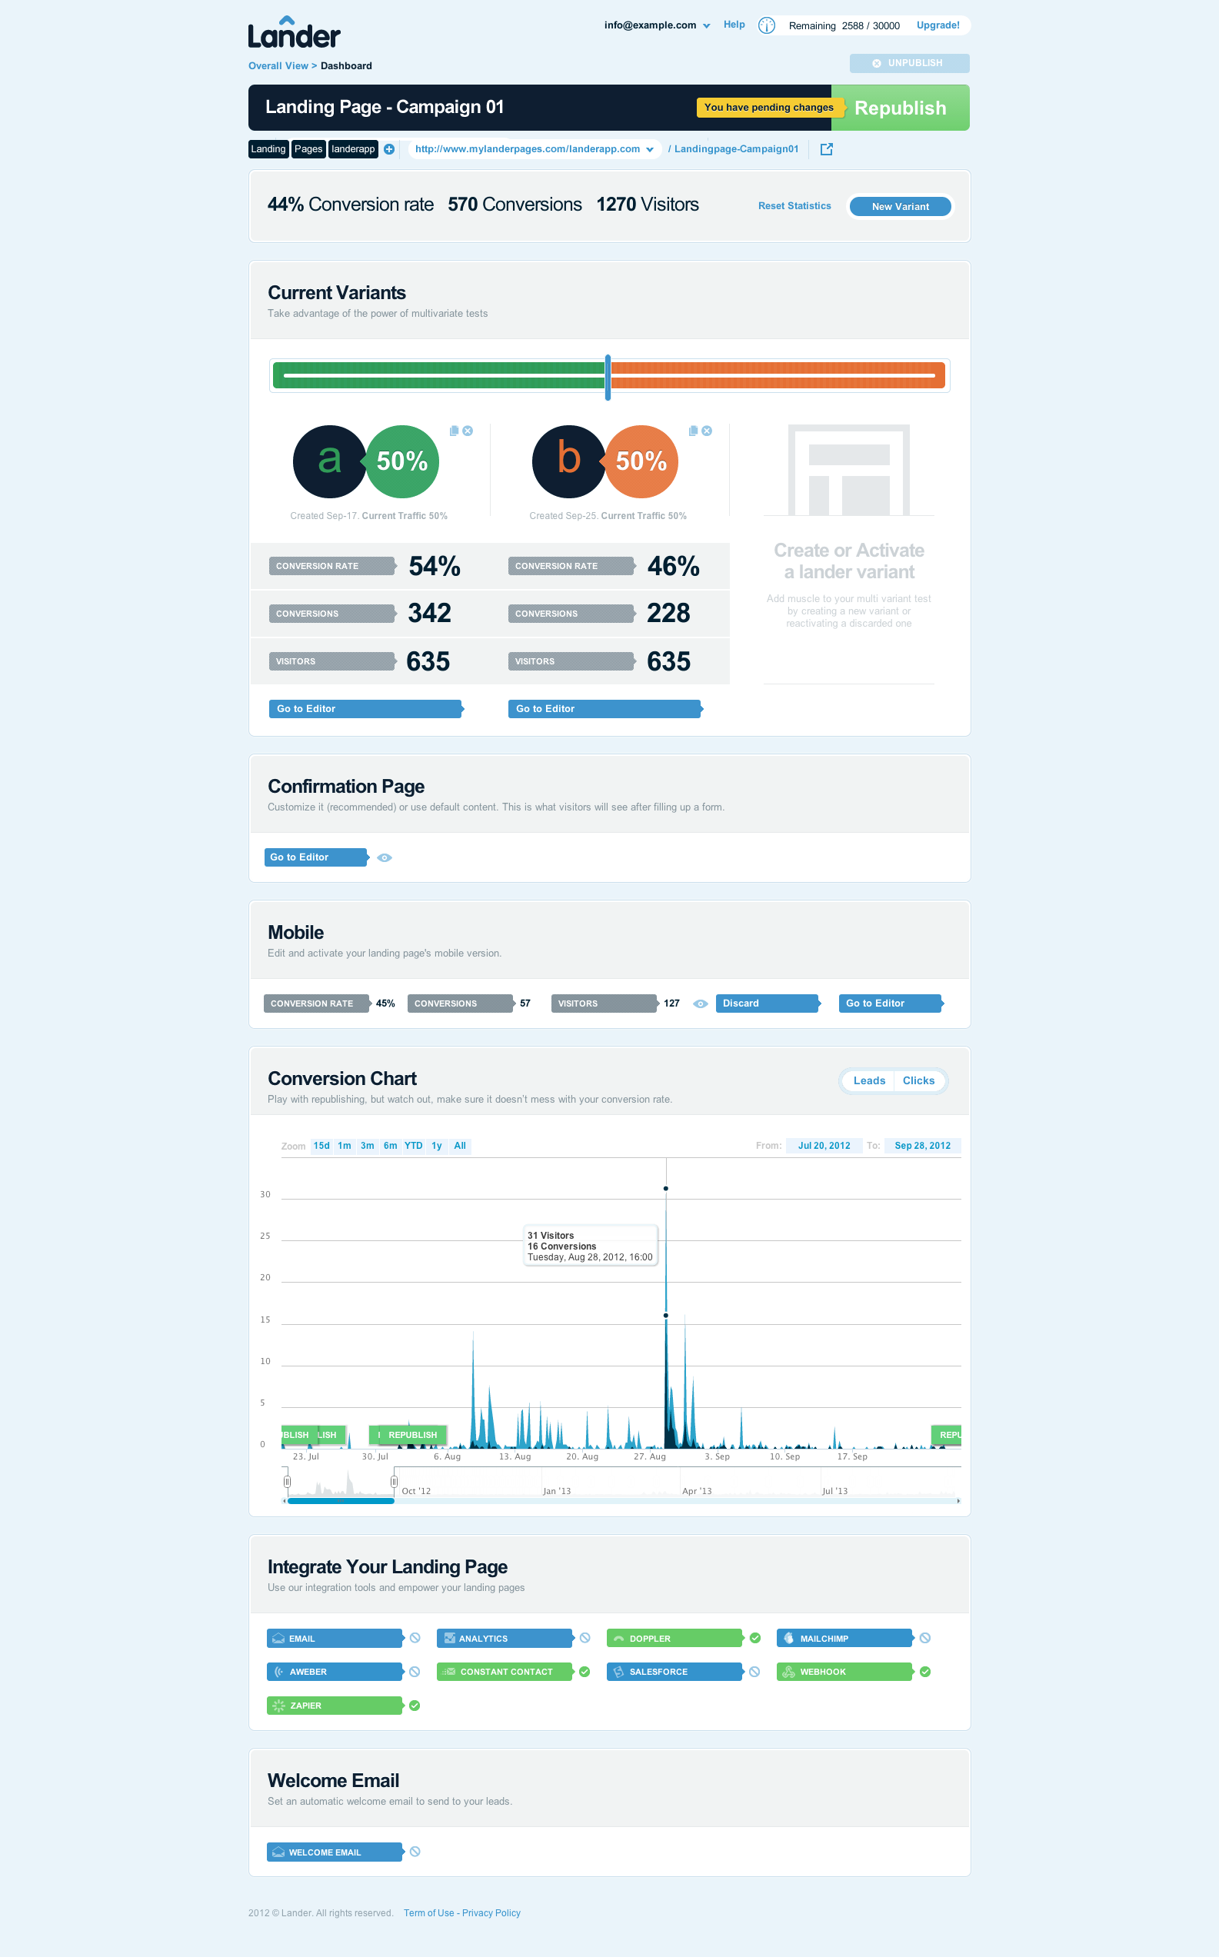Toggle Constant Contact enabled checkmark
The width and height of the screenshot is (1219, 1957).
tap(585, 1672)
